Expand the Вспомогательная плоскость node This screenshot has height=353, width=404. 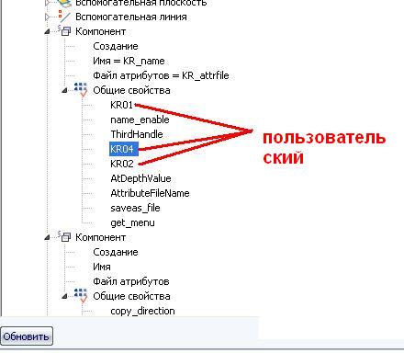(x=47, y=3)
